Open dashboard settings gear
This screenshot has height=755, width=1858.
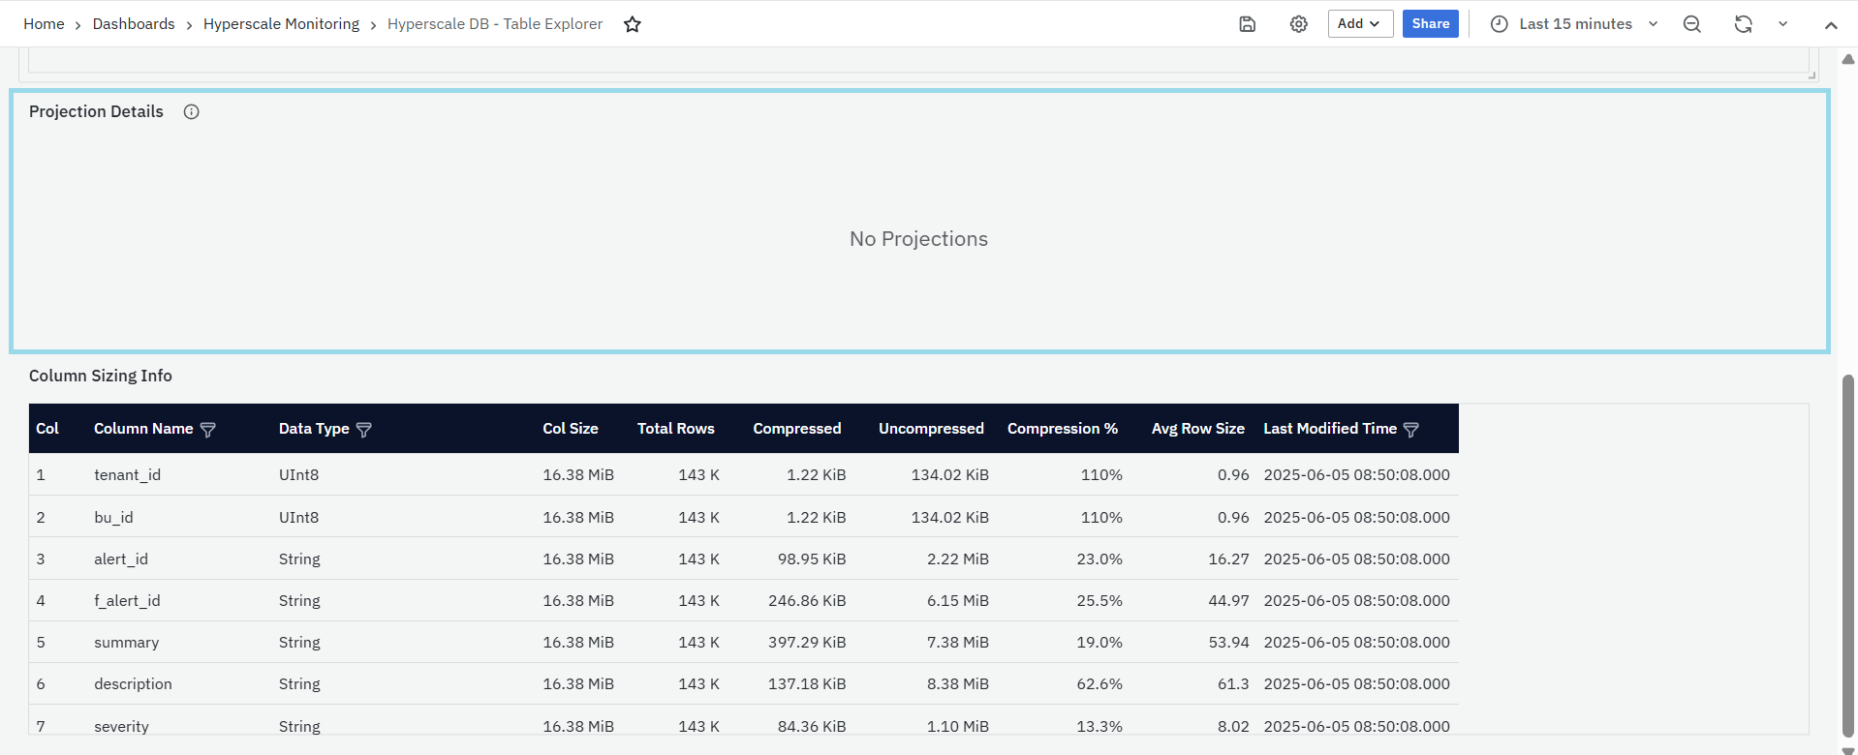[x=1299, y=24]
